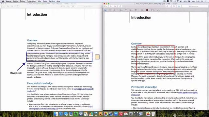Zoom out in the left Preview window
Viewport: 209px width, 117px height.
click(8, 6)
